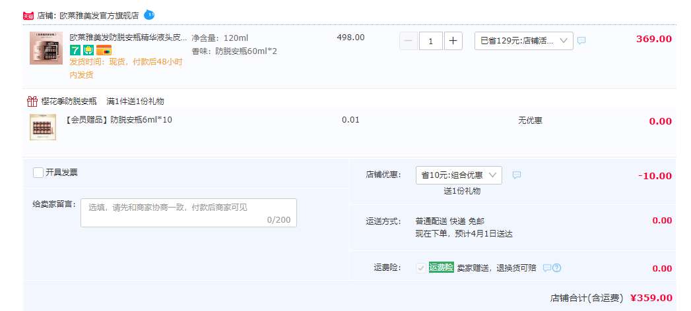
Task: Click the 现在下单，预计4月1日送达 delivery estimate
Action: click(x=464, y=234)
